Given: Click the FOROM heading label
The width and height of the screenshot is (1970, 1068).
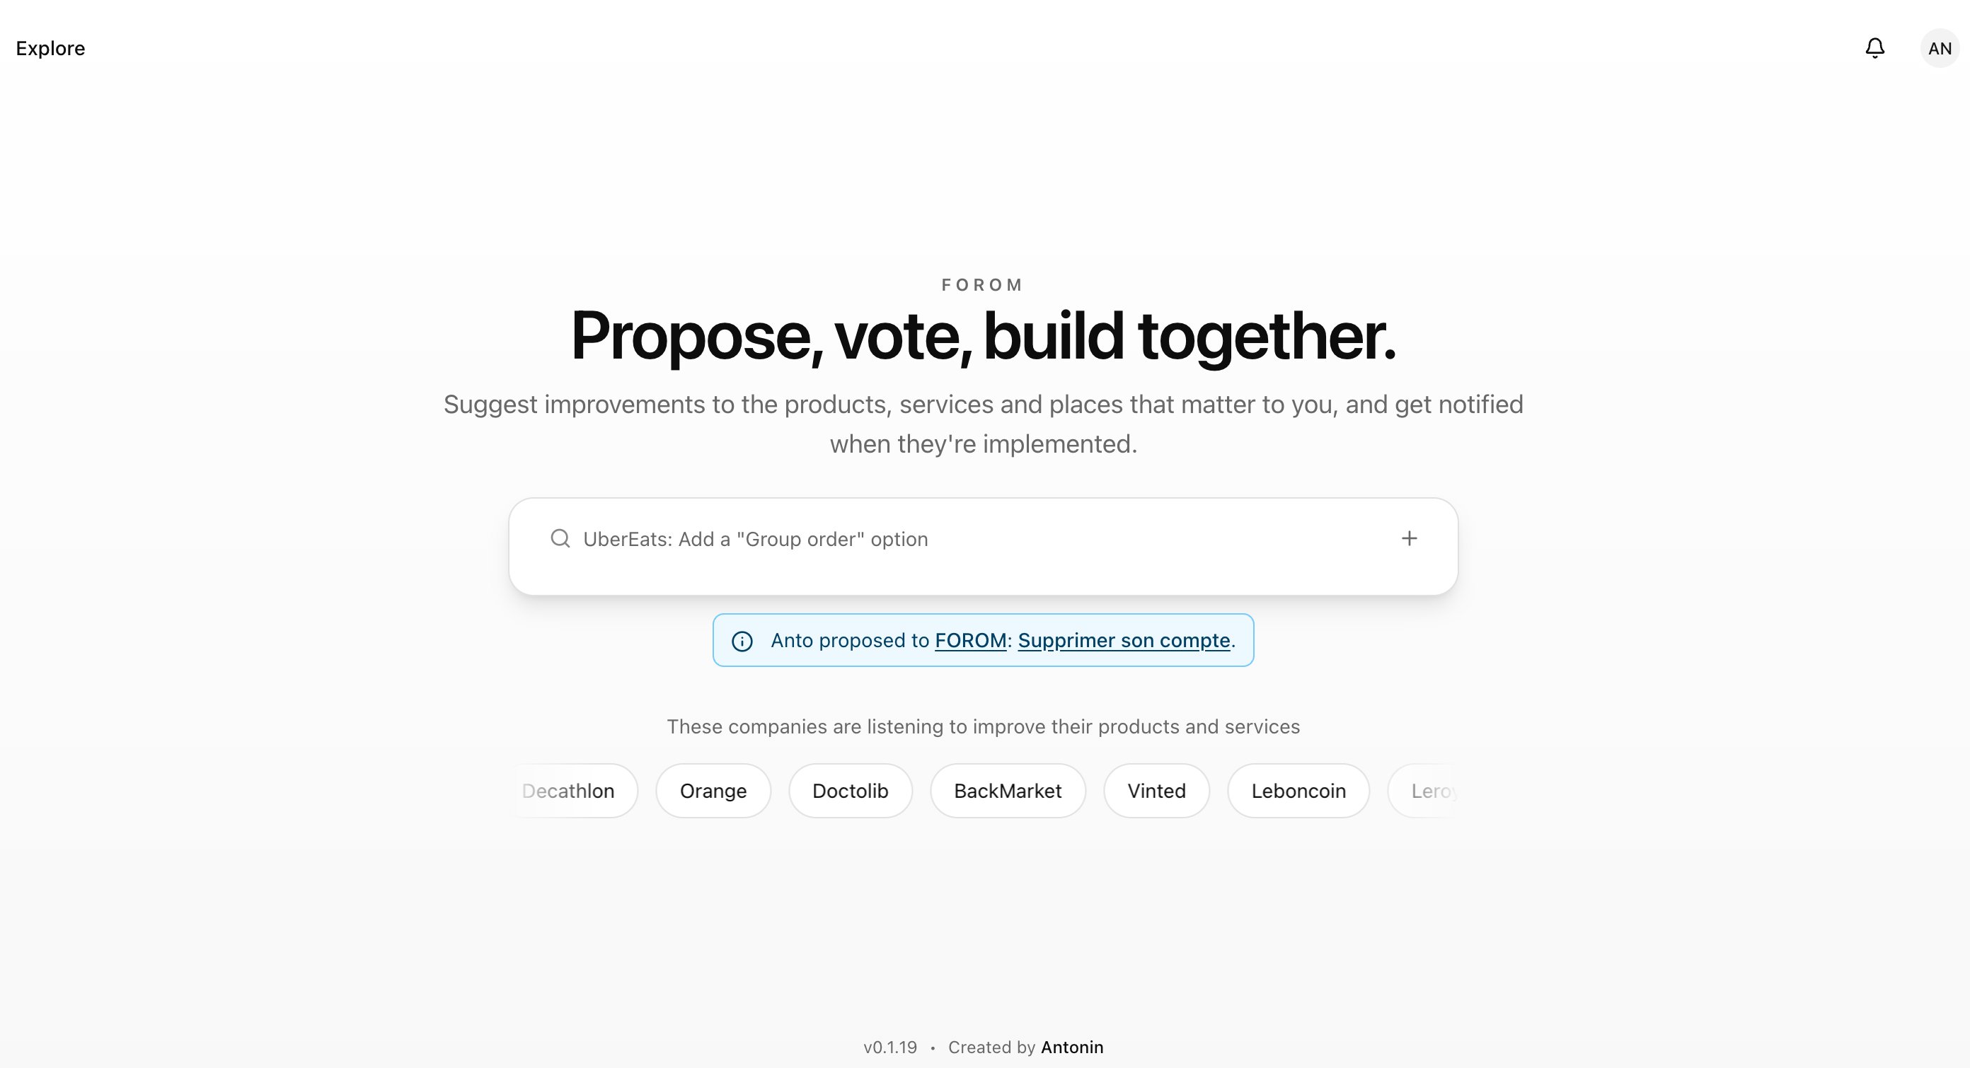Looking at the screenshot, I should point(983,284).
